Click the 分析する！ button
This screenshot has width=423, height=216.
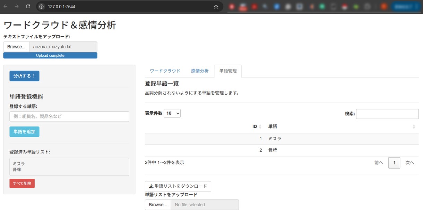click(24, 76)
